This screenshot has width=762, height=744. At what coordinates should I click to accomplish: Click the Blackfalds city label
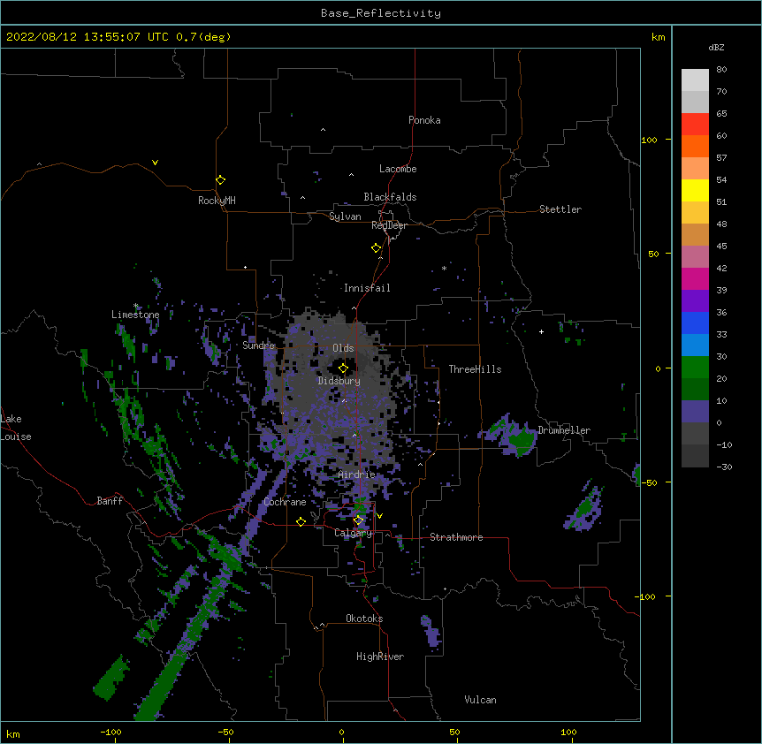(390, 197)
